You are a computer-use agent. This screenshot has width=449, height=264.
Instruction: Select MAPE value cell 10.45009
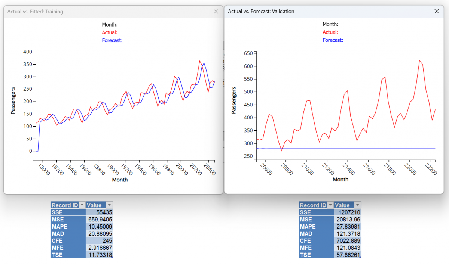99,226
